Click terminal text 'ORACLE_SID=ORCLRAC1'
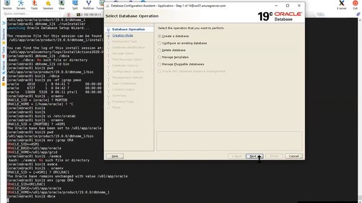362x203 pixels. (x=26, y=184)
